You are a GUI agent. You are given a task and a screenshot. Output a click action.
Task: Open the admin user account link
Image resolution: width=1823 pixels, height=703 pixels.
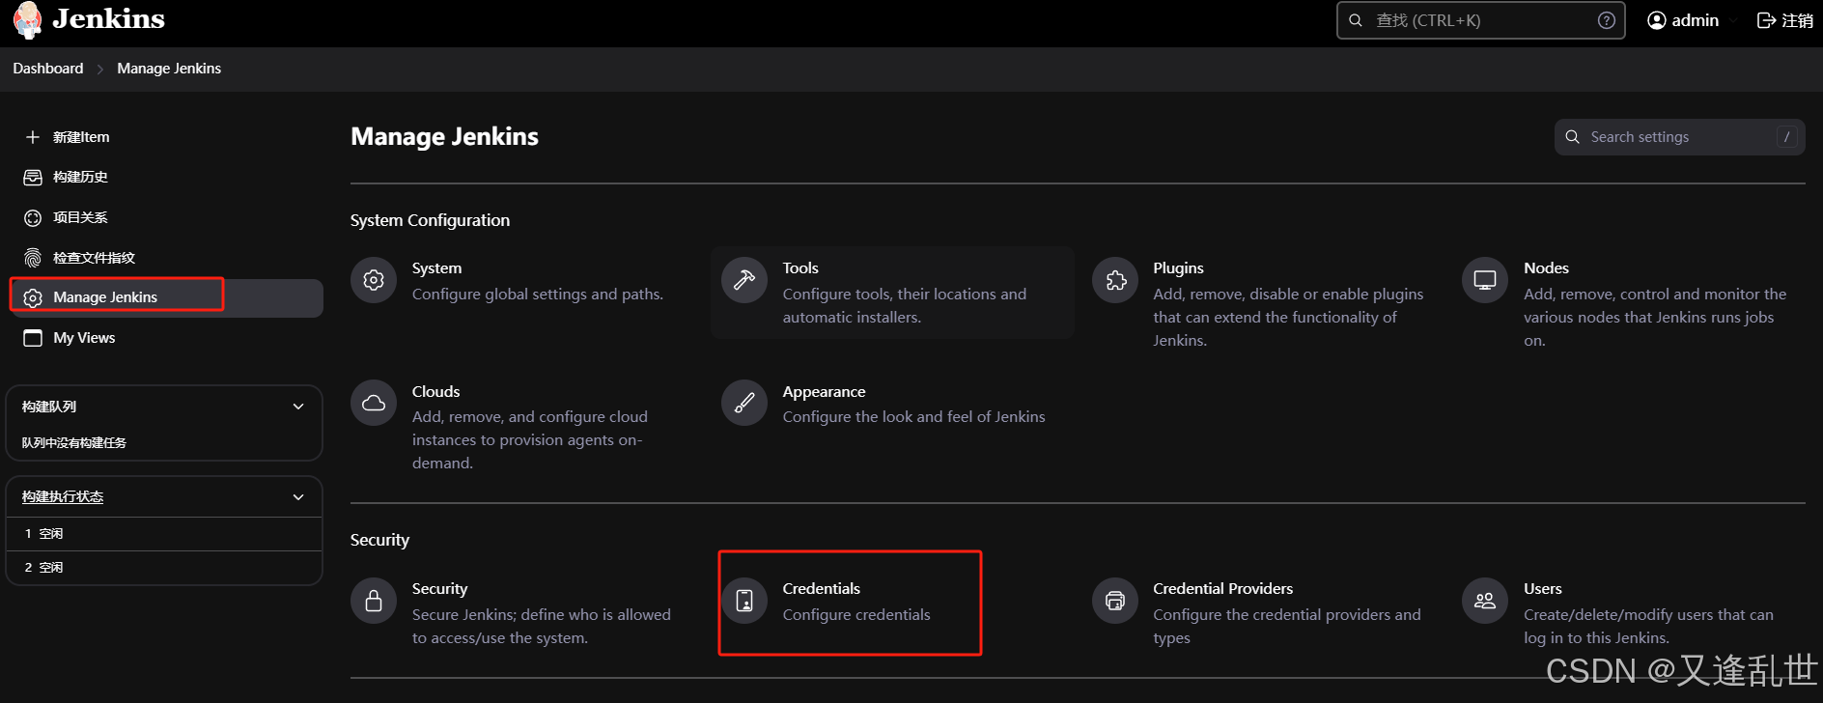[1683, 20]
